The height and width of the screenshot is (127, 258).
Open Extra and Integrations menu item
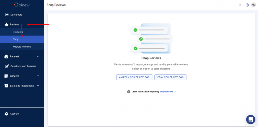22,86
